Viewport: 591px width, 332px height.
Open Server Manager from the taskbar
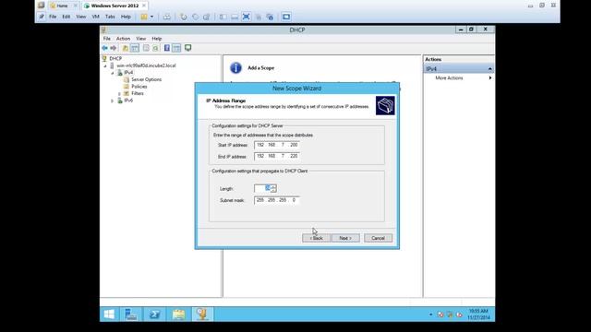tap(131, 314)
